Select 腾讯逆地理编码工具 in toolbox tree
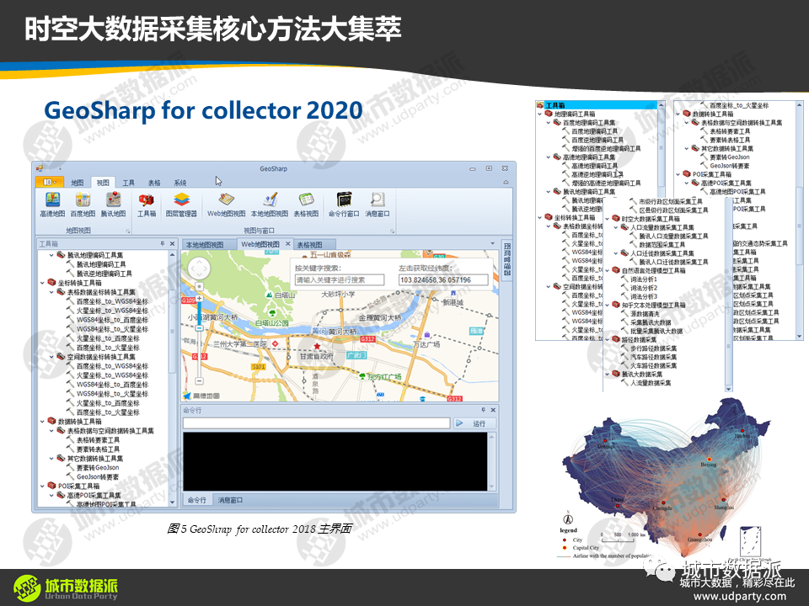Image resolution: width=809 pixels, height=606 pixels. (104, 273)
